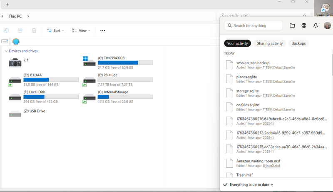Viewport: 333px width, 192px height.
Task: Select file name session.json.backup
Action: [x=253, y=63]
